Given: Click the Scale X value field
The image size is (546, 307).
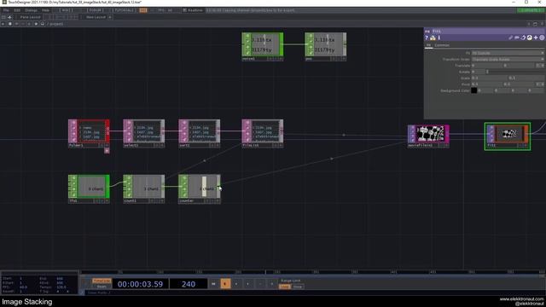Looking at the screenshot, I should 489,78.
